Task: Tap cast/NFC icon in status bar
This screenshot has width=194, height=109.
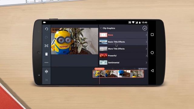Action: tap(130, 22)
